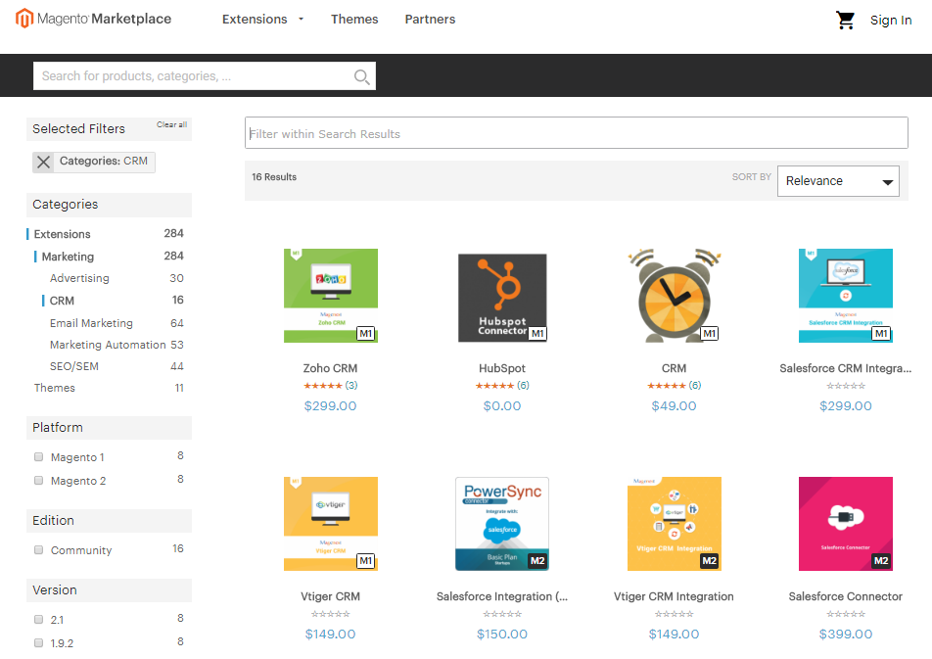Select the Email Marketing subcategory

[91, 323]
